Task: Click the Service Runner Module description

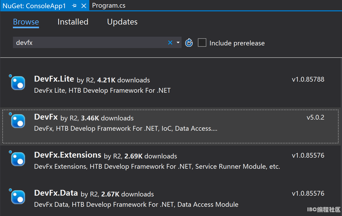Action: click(157, 167)
